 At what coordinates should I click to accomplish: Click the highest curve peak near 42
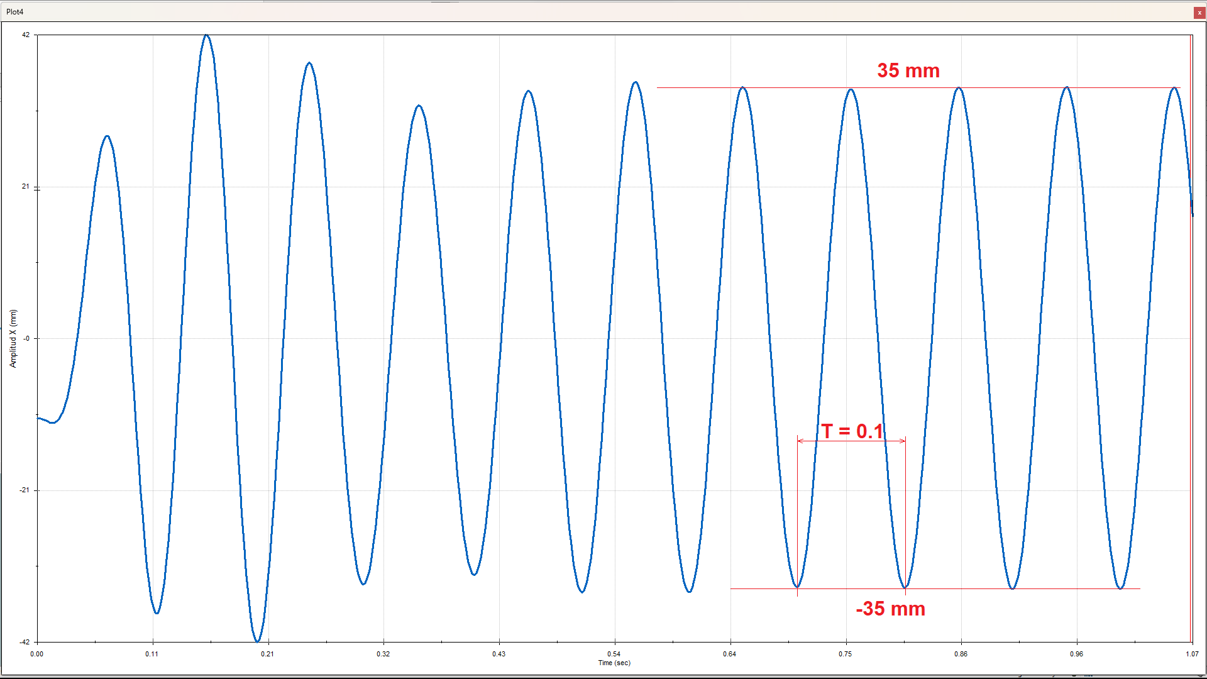pos(207,36)
